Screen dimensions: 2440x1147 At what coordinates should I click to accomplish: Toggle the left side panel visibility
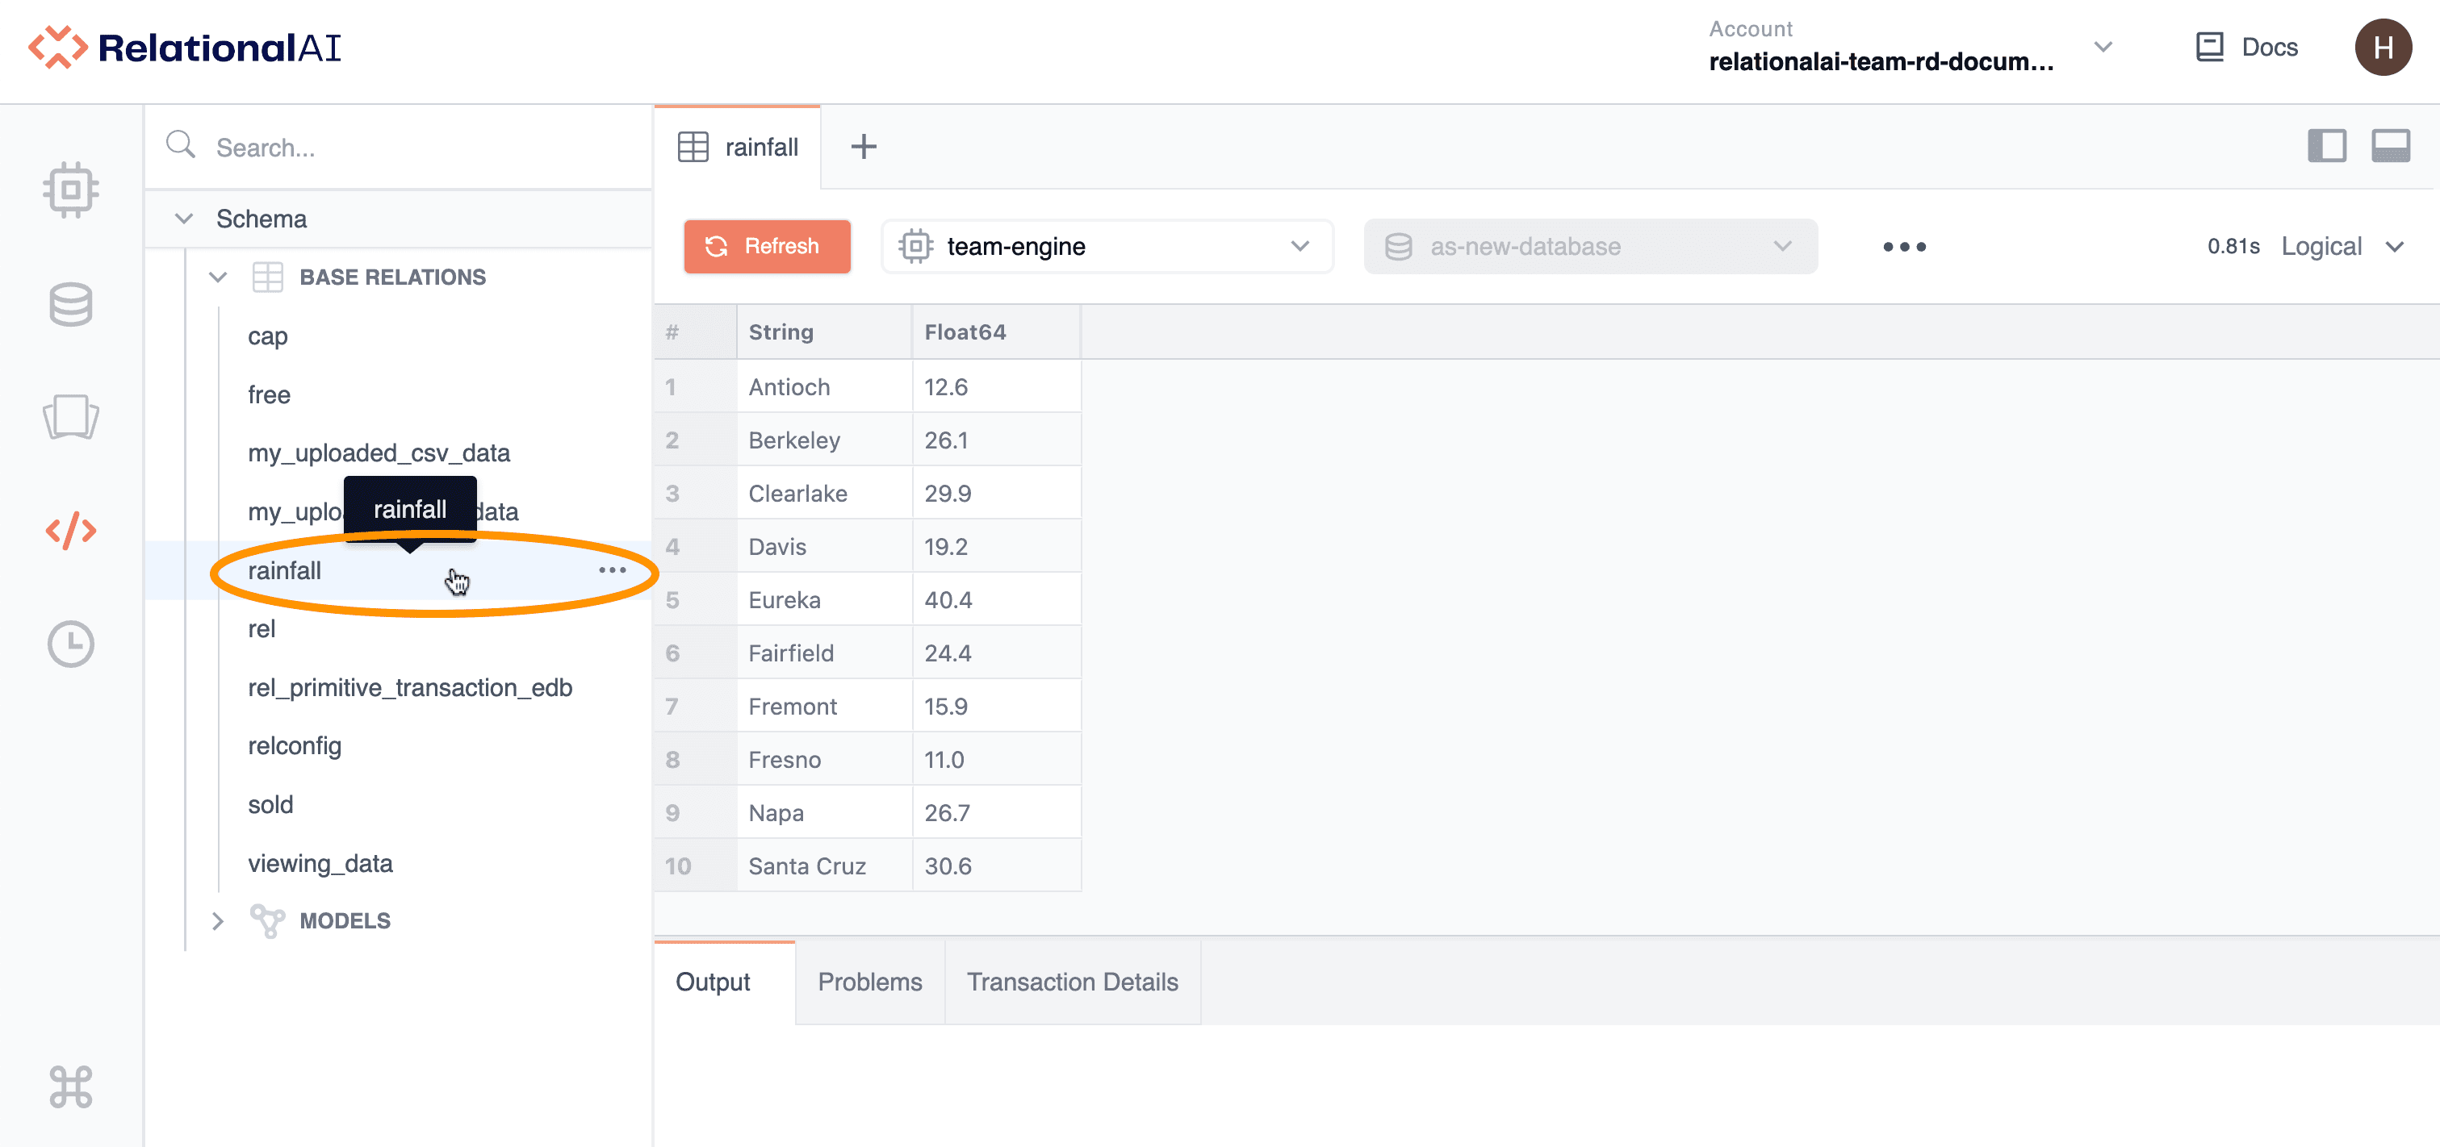pyautogui.click(x=2326, y=147)
